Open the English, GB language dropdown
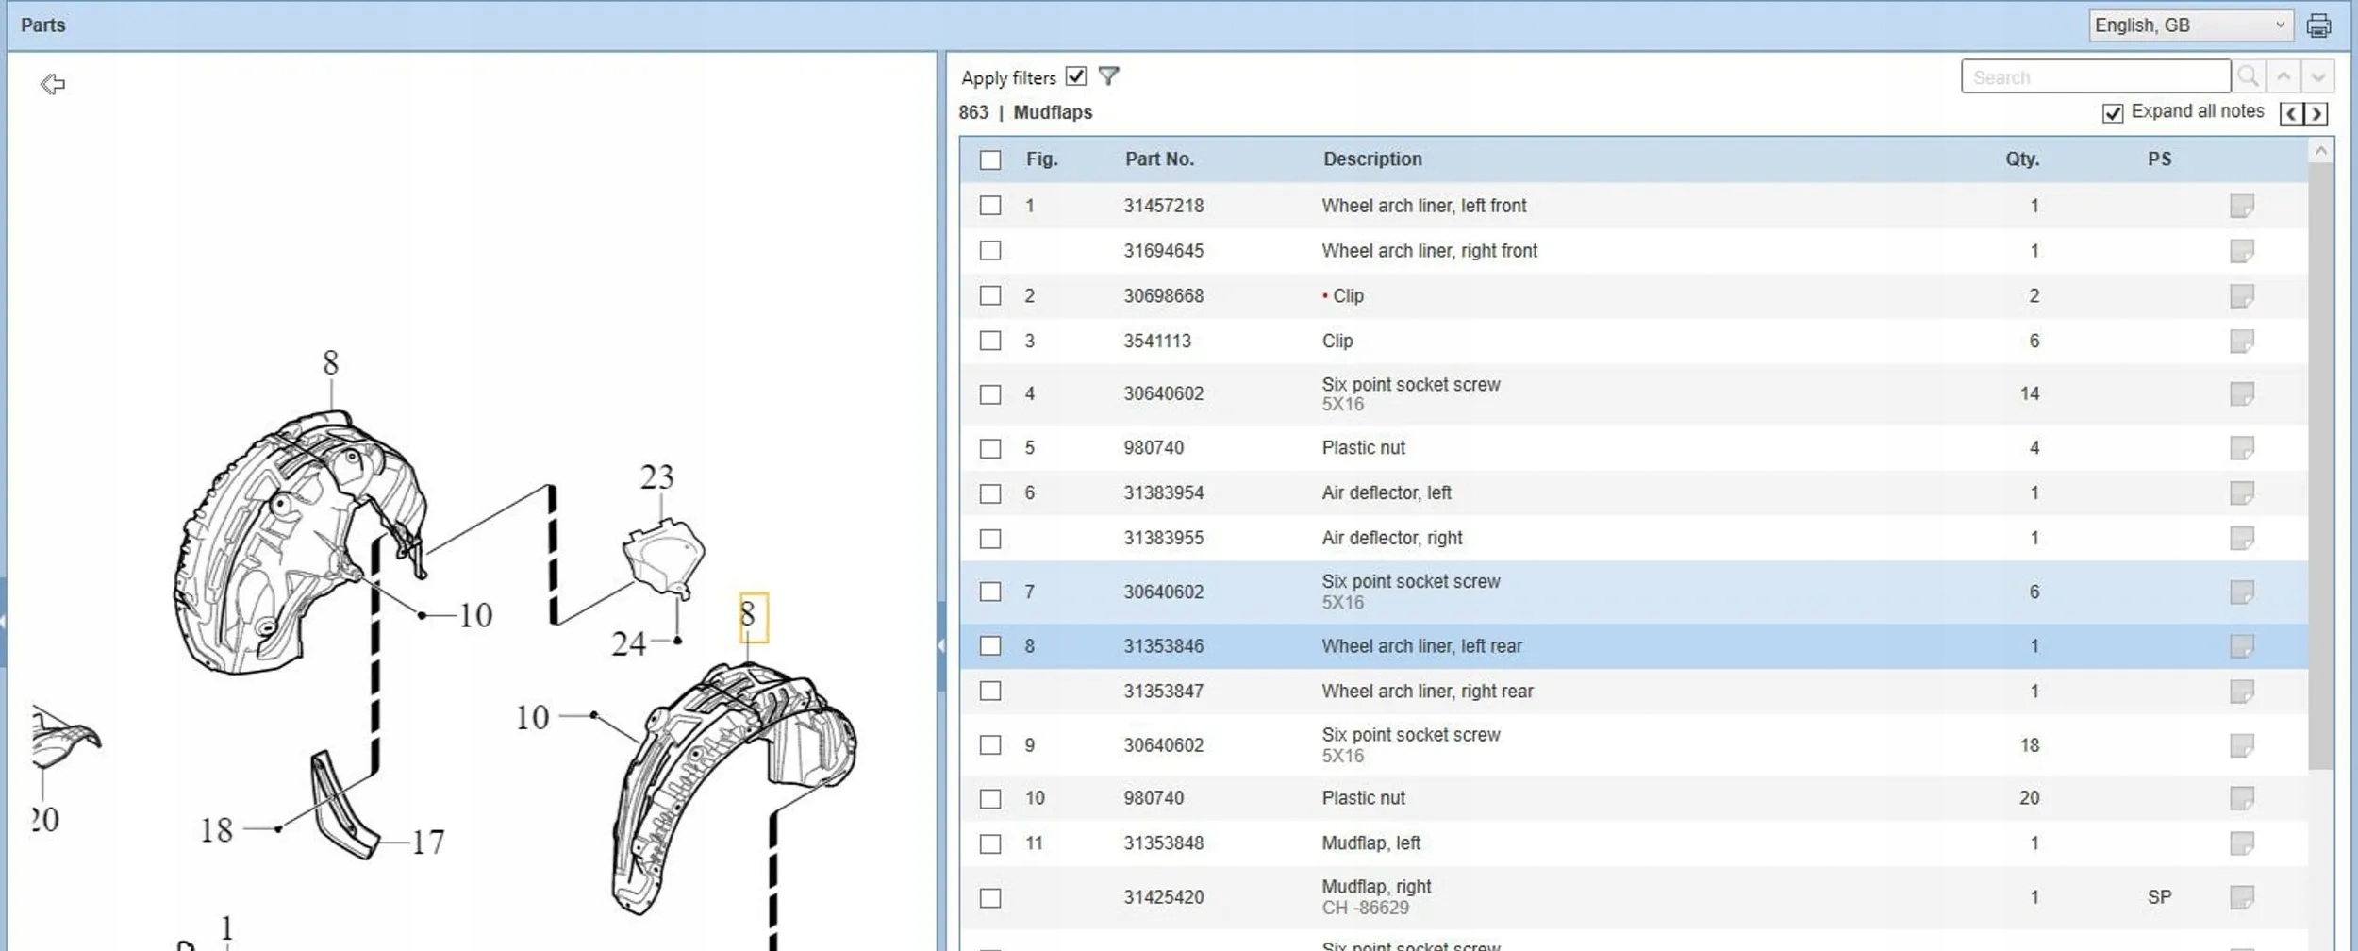Screen dimensions: 2358x951 [x=2190, y=25]
